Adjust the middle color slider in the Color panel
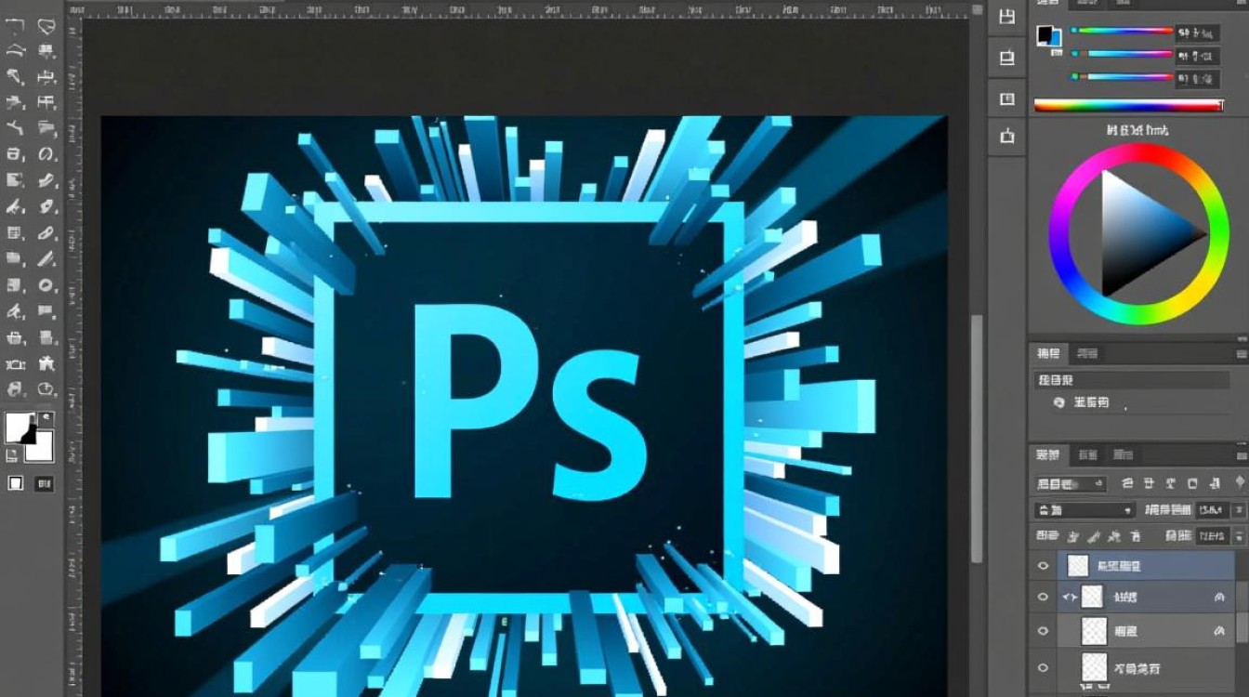Image resolution: width=1249 pixels, height=697 pixels. (x=1122, y=54)
